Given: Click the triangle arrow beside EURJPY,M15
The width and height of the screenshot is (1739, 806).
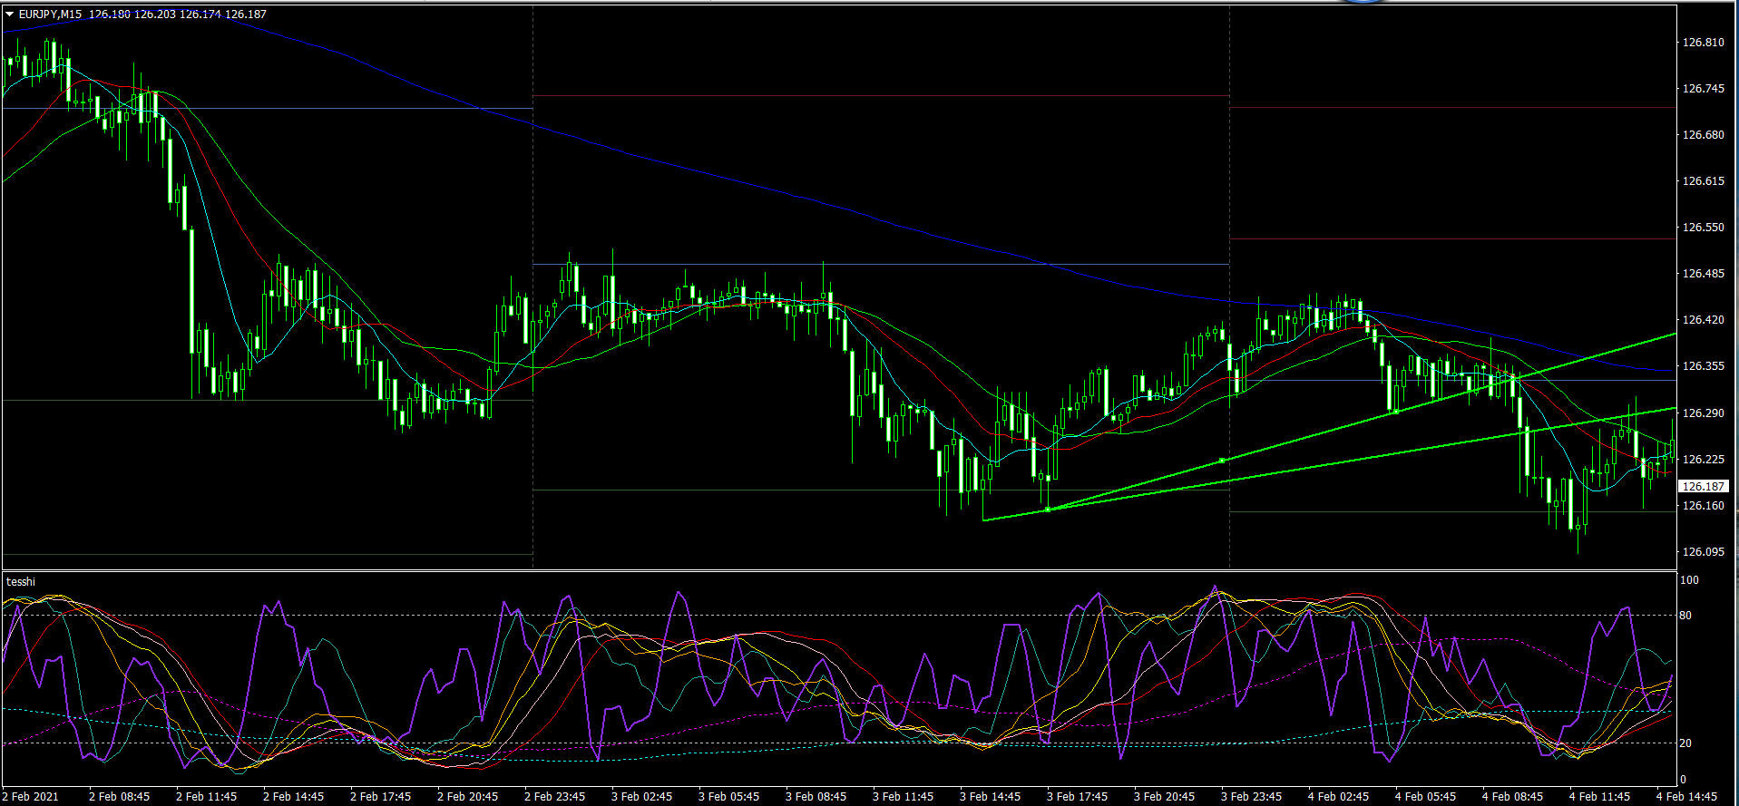Looking at the screenshot, I should click(x=10, y=15).
